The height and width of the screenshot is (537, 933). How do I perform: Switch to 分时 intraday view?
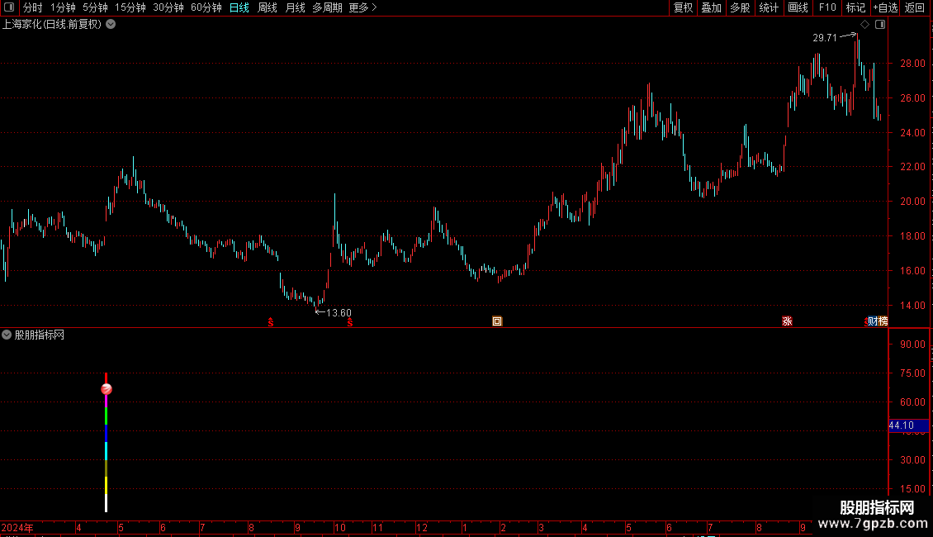click(x=33, y=7)
